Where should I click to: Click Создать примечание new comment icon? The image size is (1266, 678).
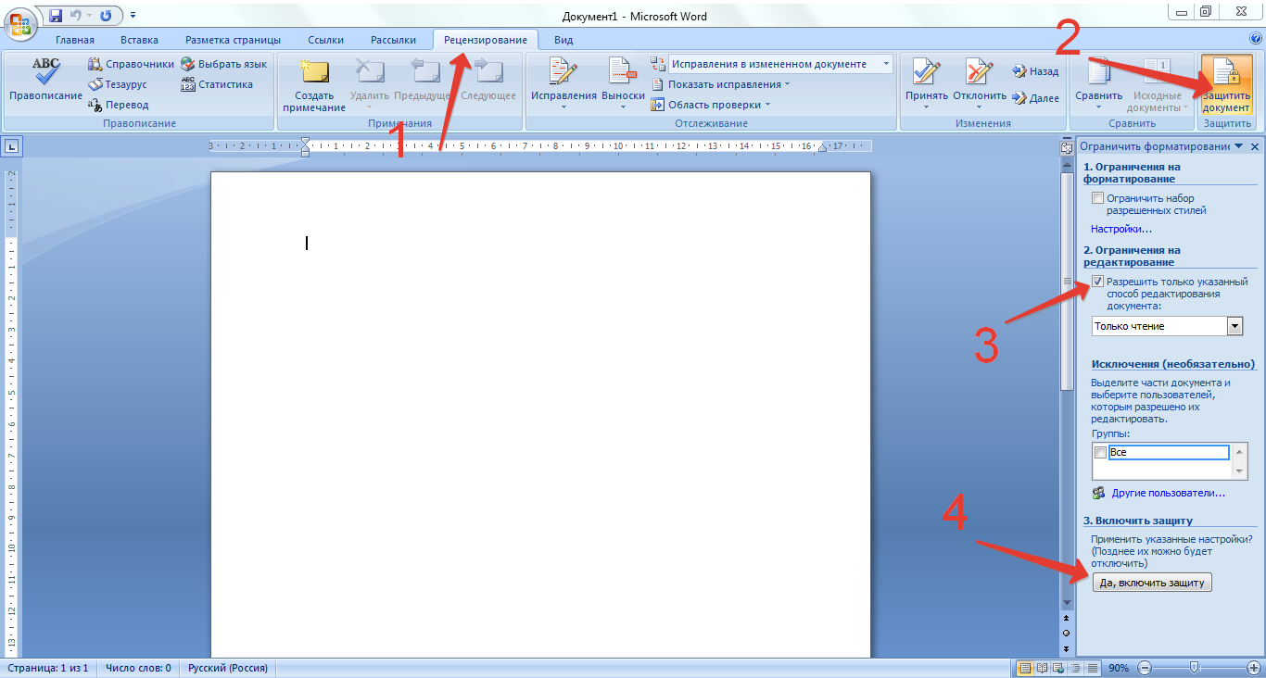[x=314, y=72]
